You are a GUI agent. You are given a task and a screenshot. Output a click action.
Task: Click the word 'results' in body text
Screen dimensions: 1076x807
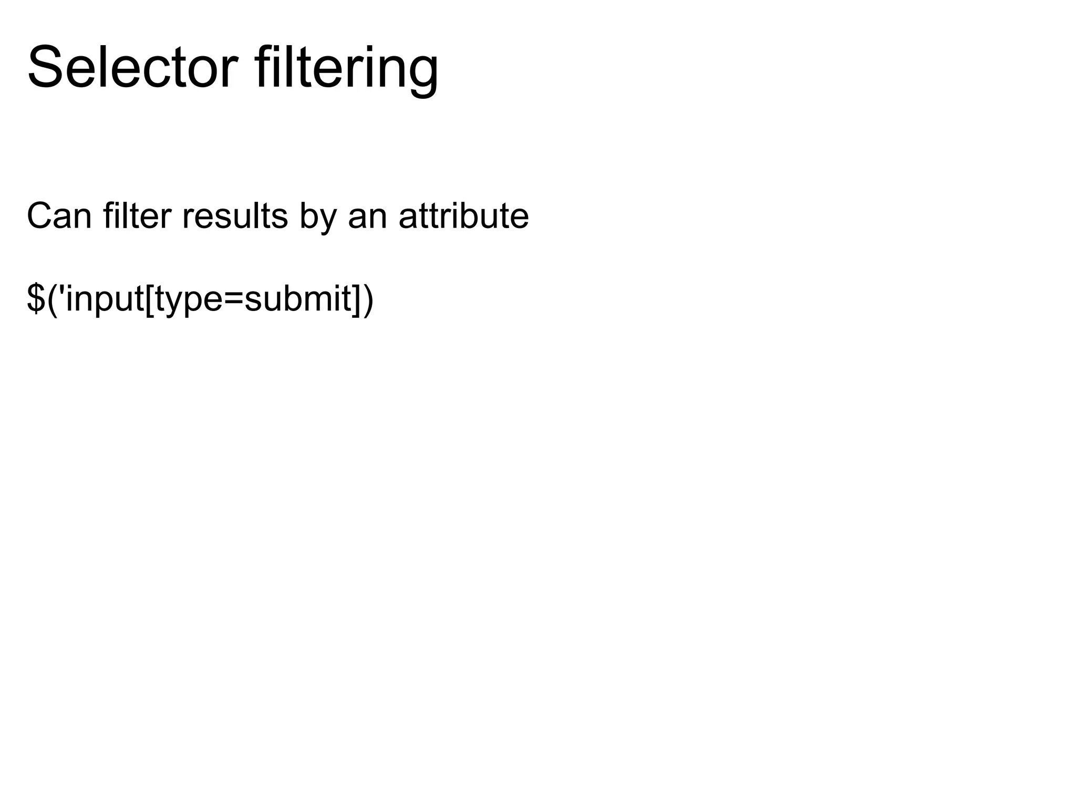(x=235, y=215)
